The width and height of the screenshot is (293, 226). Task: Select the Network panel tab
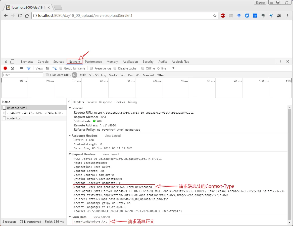point(74,61)
